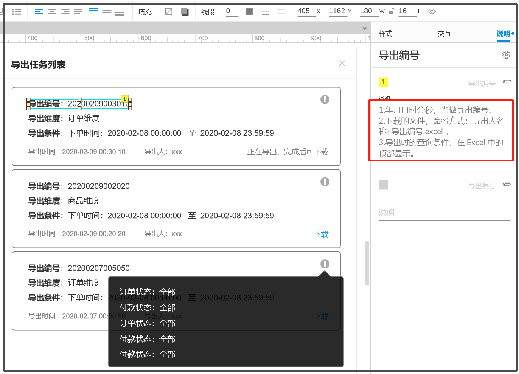
Task: Click 下载 link for task 20200209002020
Action: [x=321, y=234]
